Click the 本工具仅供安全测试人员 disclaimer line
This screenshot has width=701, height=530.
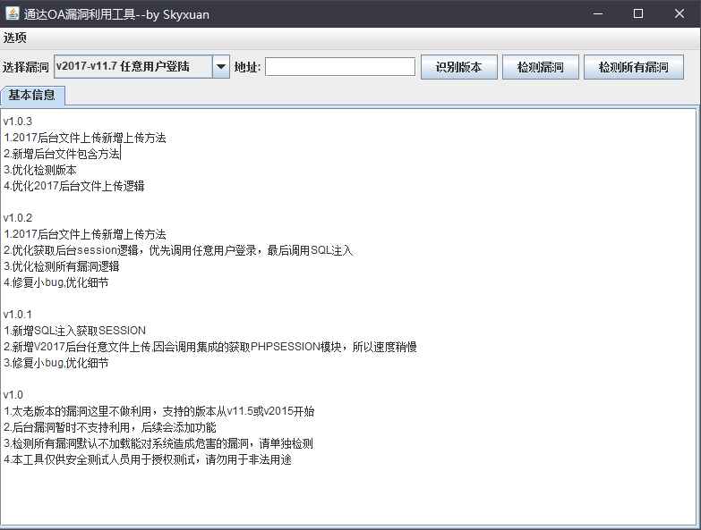click(x=148, y=459)
